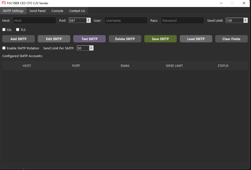Switch to the Send Panel tab
Image resolution: width=251 pixels, height=170 pixels.
point(37,11)
